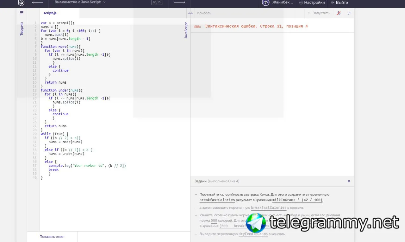Click code line 'function more(nums){'

click(x=60, y=47)
